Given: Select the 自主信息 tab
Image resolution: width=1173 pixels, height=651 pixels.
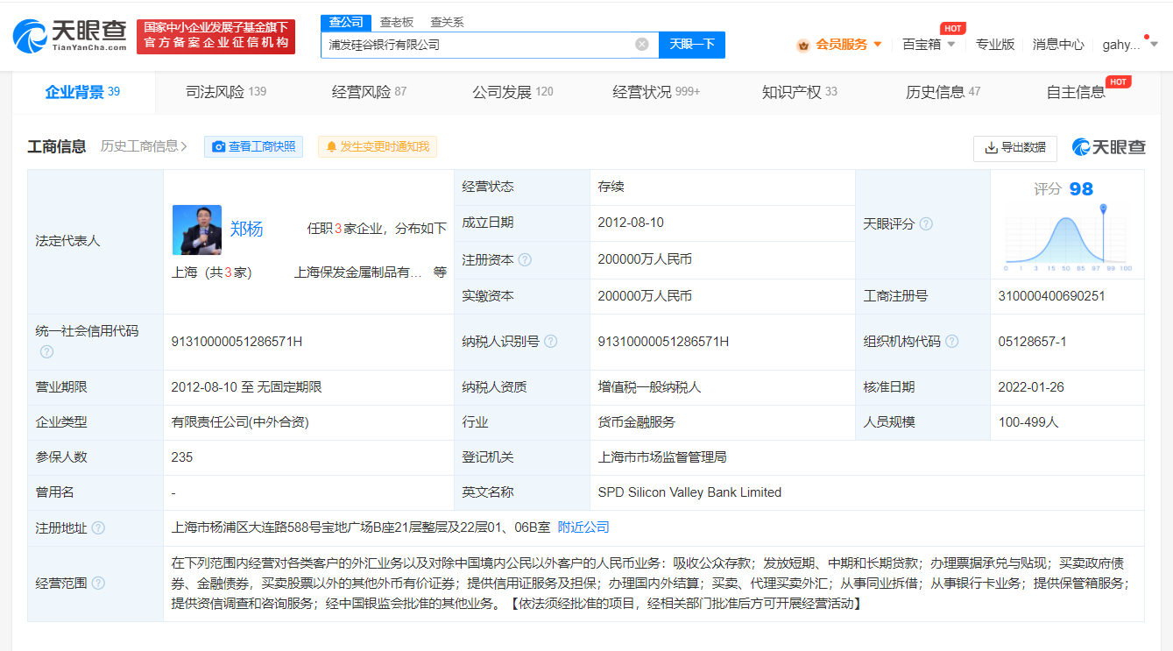Looking at the screenshot, I should pyautogui.click(x=1077, y=92).
